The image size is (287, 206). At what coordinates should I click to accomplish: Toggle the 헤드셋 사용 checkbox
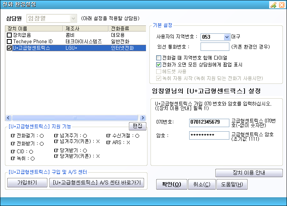pos(158,71)
